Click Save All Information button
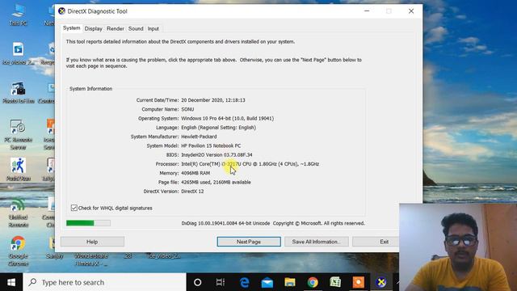 pyautogui.click(x=316, y=242)
